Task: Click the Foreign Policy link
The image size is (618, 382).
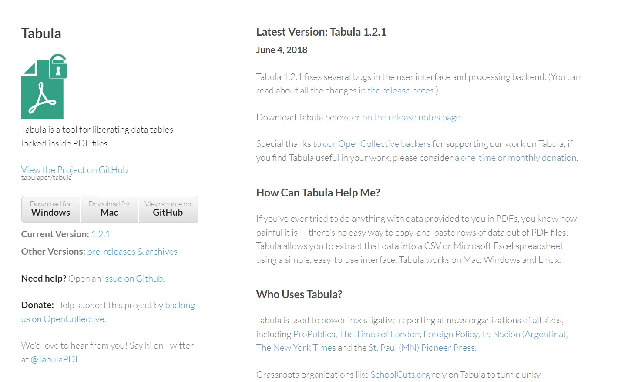Action: 451,334
